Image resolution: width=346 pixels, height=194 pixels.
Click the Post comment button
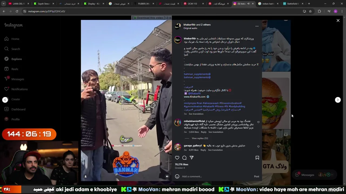coord(257,176)
